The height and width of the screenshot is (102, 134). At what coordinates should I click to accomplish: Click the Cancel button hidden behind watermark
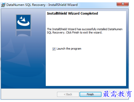click(115, 94)
